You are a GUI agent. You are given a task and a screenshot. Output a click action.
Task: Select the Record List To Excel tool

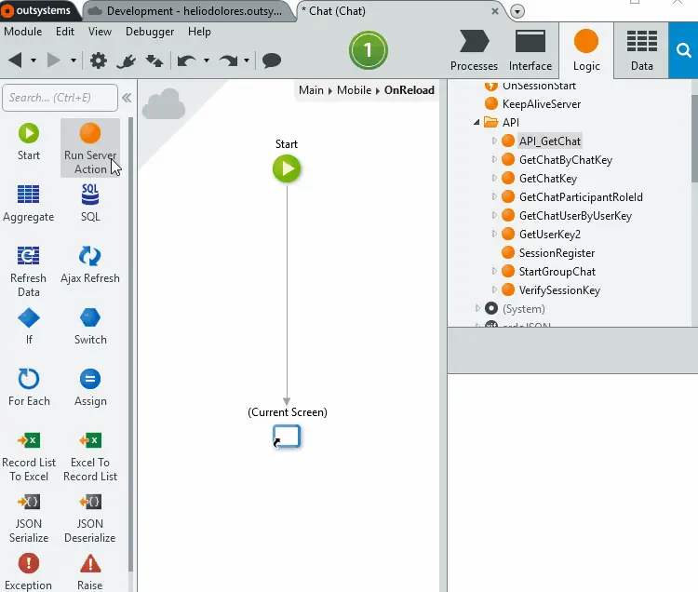[29, 456]
